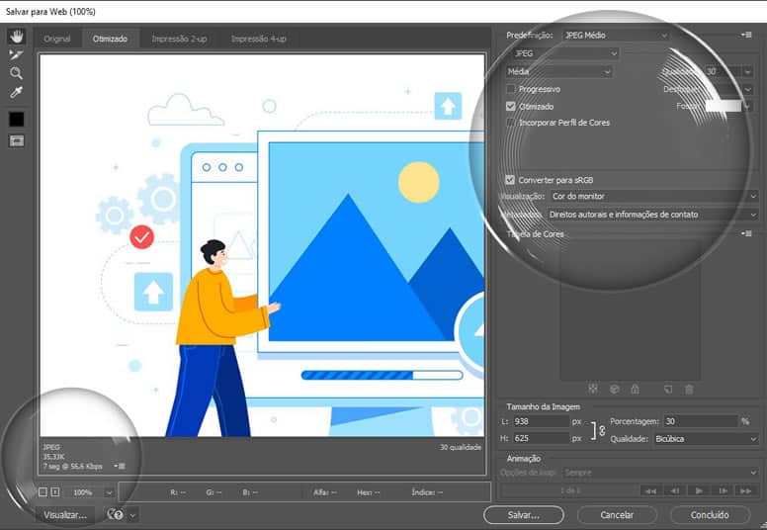Click the constrain proportions link icon
The width and height of the screenshot is (767, 530).
click(600, 430)
